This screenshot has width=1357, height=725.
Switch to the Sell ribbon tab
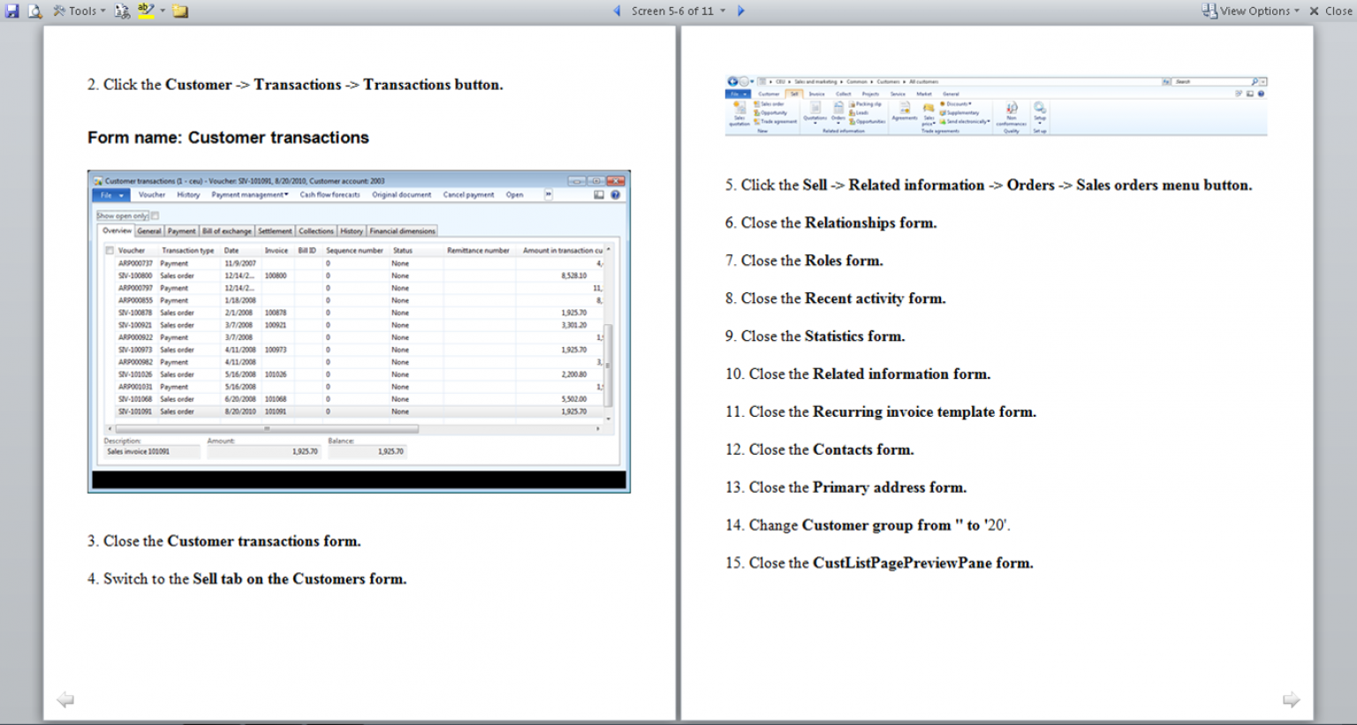[794, 93]
